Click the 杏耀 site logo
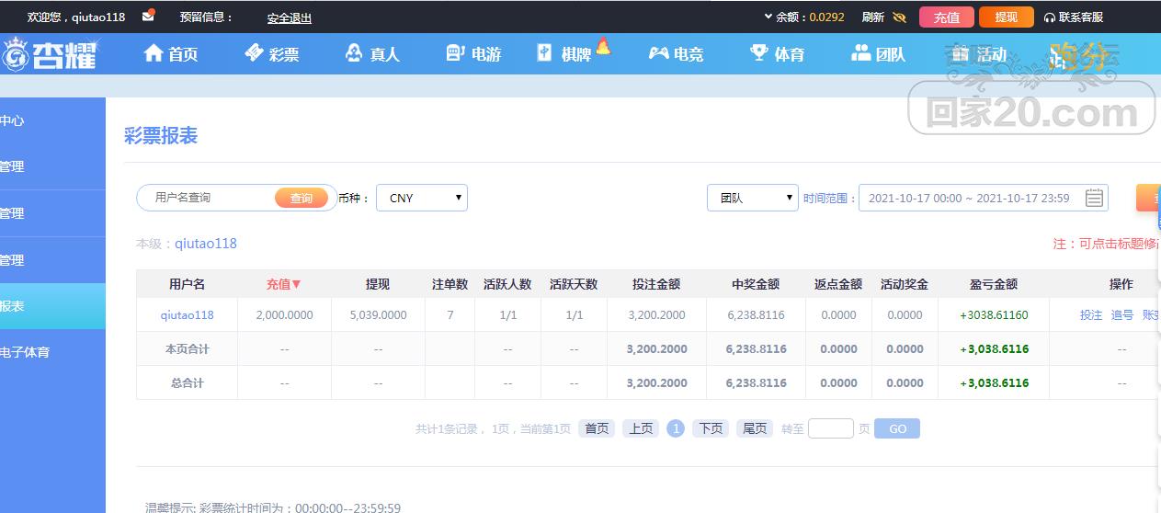Screen dimensions: 1161x513 coord(49,54)
